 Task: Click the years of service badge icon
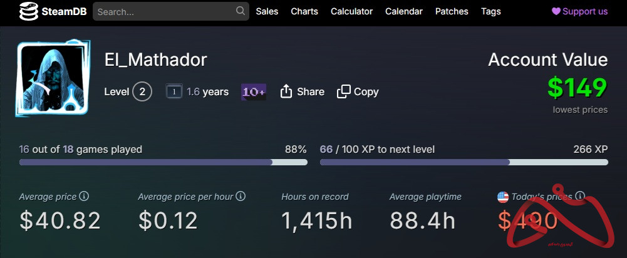point(174,91)
